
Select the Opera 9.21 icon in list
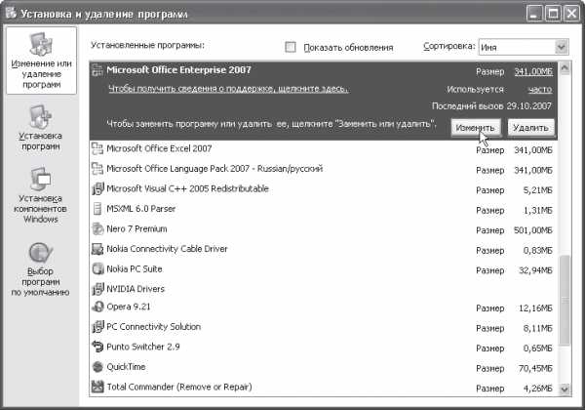(97, 307)
